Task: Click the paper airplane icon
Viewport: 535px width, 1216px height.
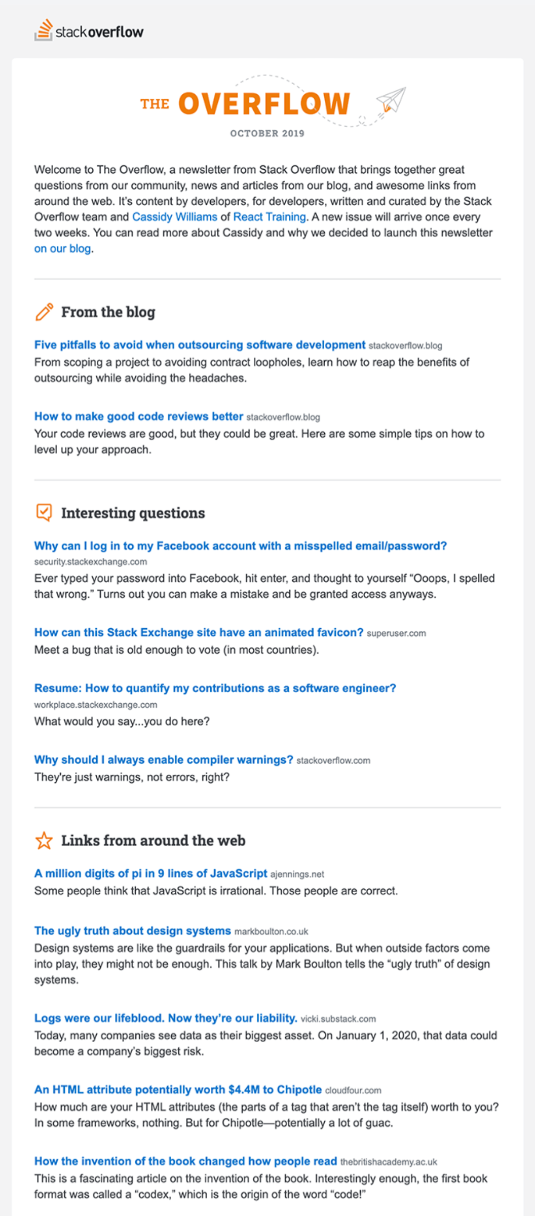Action: click(391, 99)
